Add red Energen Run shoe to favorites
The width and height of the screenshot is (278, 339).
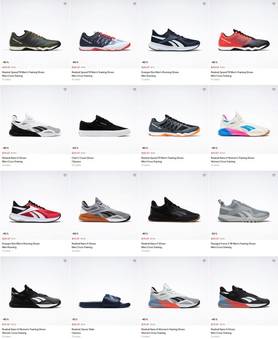coord(65,175)
